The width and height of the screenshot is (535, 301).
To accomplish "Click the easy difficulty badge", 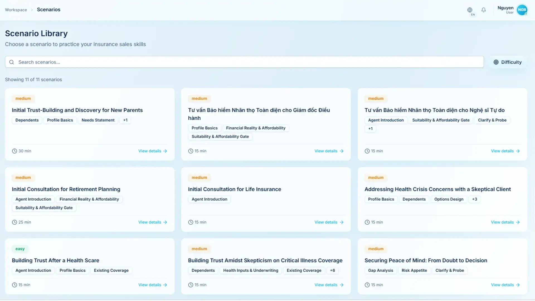I will (20, 249).
